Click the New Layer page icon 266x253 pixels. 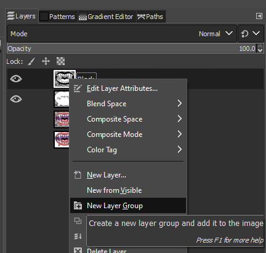click(x=78, y=175)
